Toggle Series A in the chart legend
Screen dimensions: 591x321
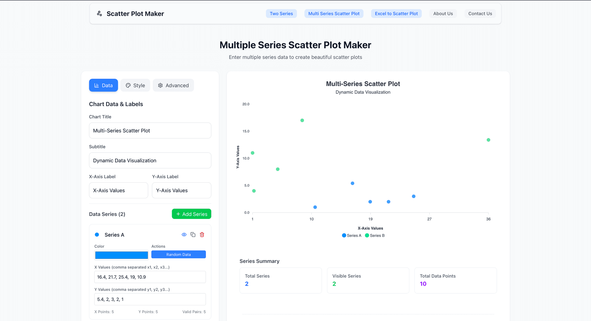(x=351, y=235)
